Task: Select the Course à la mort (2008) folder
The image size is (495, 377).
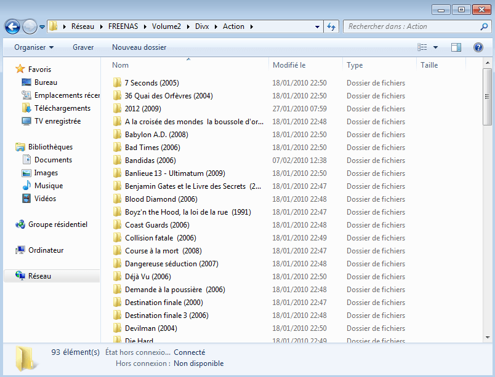Action: coord(163,250)
